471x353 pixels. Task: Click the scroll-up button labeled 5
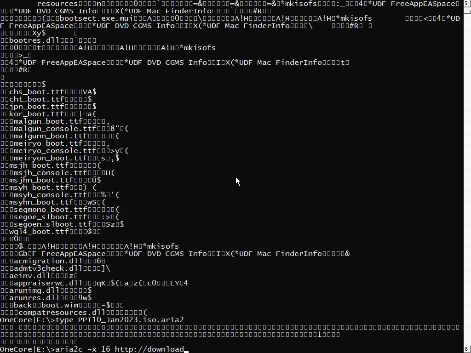(x=467, y=3)
